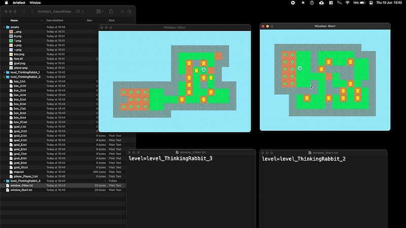Select box_1.txt in the file list
Image resolution: width=406 pixels, height=228 pixels.
point(20,81)
